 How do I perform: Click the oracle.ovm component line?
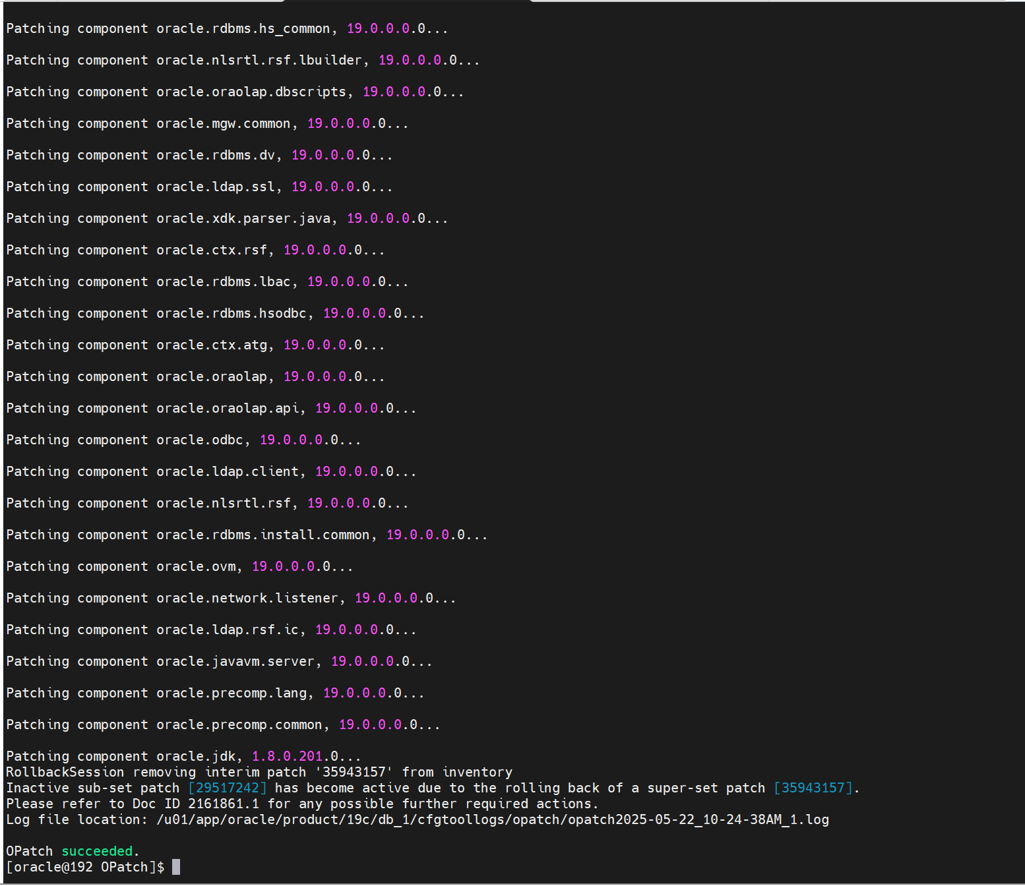coord(179,566)
